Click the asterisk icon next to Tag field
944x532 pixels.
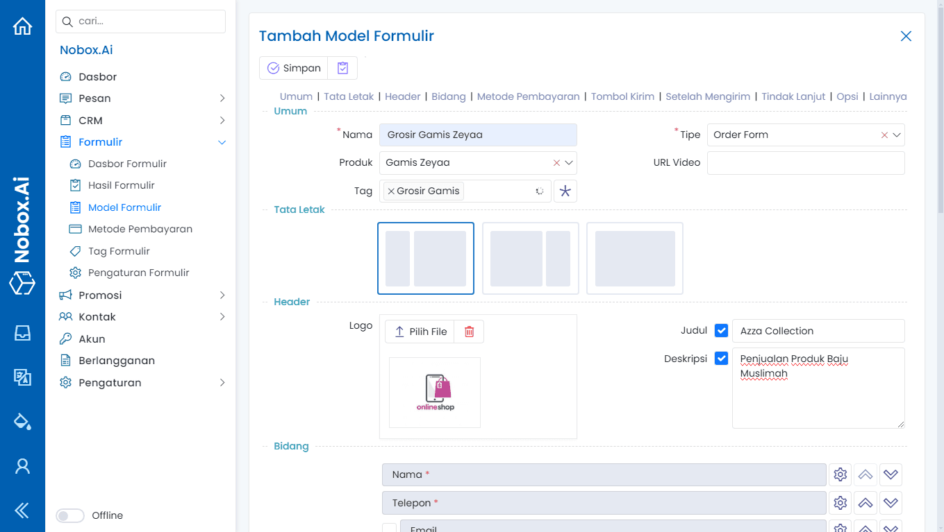point(565,191)
